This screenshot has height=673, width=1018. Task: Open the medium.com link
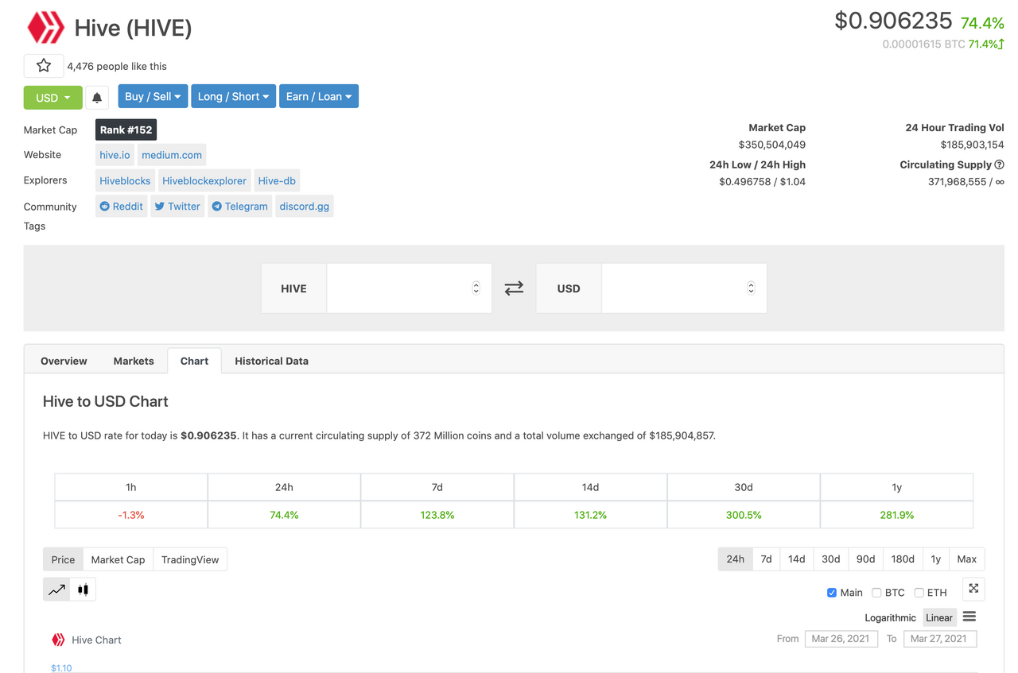pos(172,155)
